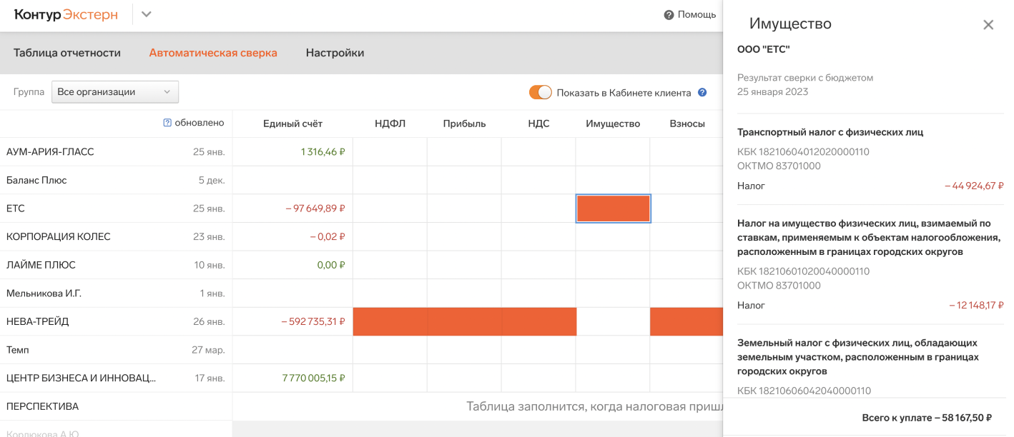
Task: Click the 27 мар. date for Темп
Action: [x=208, y=350]
